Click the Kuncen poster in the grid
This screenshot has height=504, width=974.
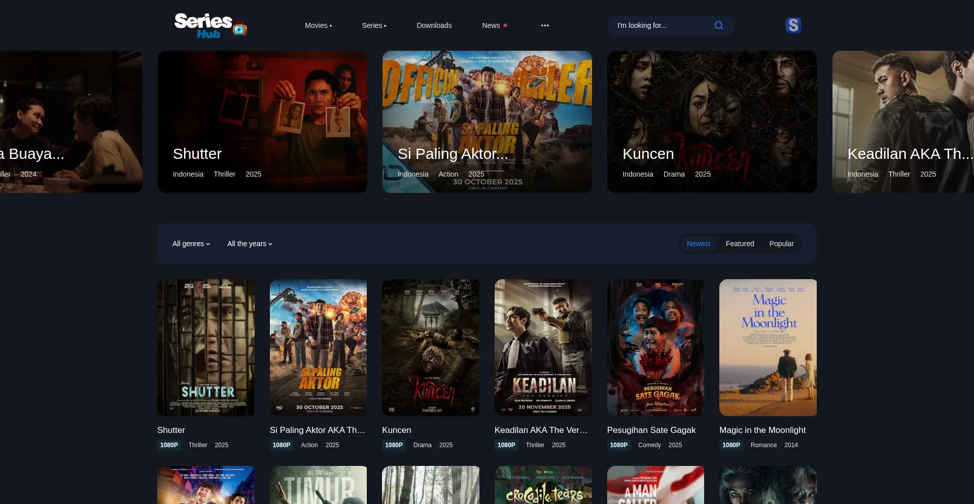click(431, 348)
